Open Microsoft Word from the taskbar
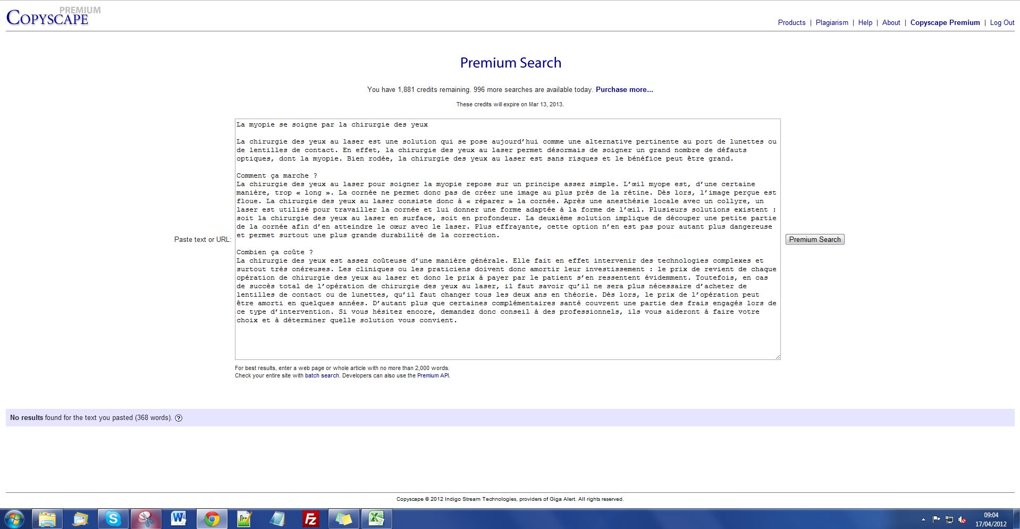The width and height of the screenshot is (1020, 529). click(179, 518)
